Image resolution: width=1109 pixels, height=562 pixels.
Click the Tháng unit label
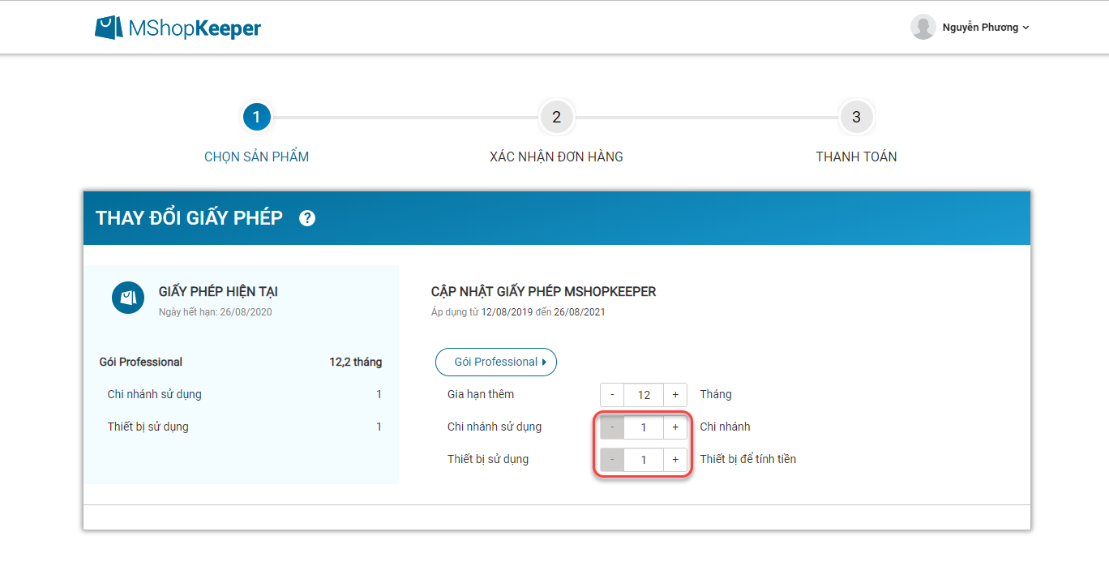(716, 394)
